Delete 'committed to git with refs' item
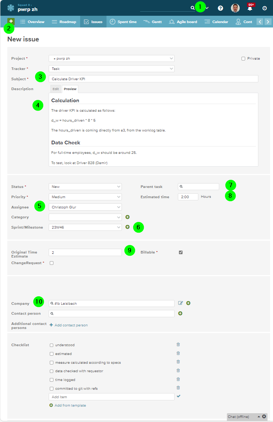 178,388
